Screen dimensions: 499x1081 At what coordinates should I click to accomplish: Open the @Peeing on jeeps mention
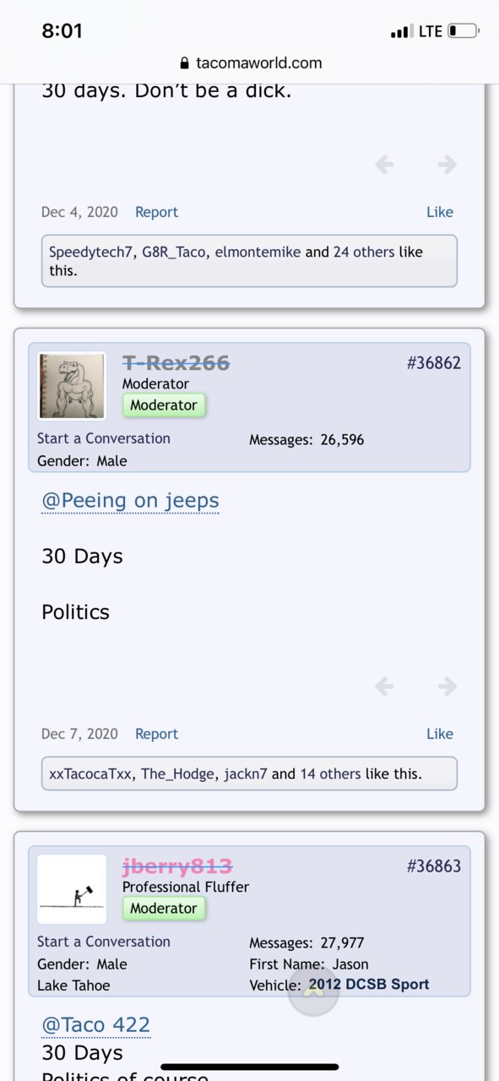[x=131, y=501]
